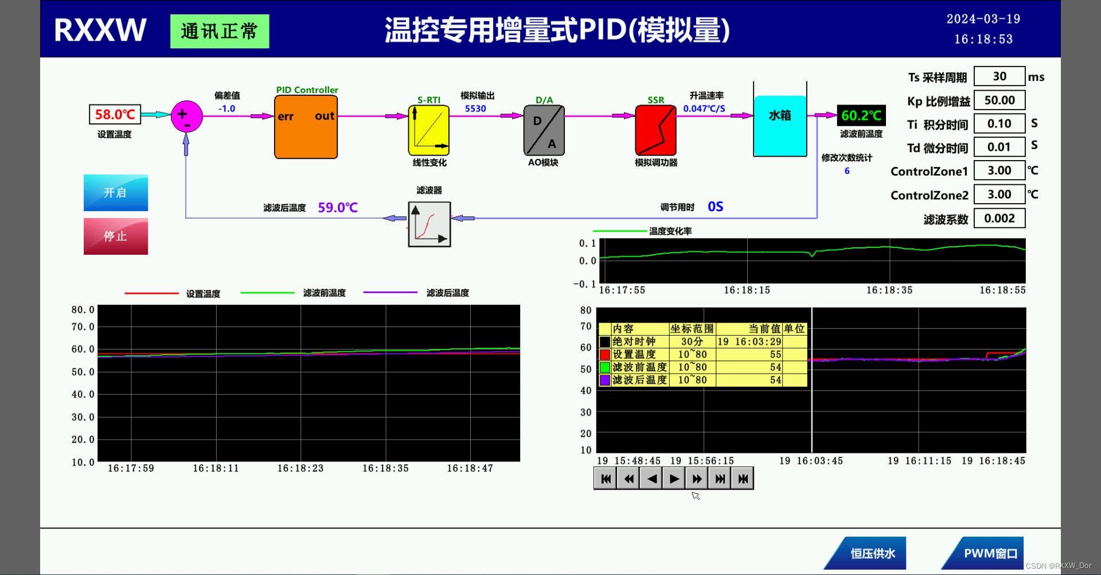Click the yellow S-RTI linear change block
1101x575 pixels.
click(428, 130)
